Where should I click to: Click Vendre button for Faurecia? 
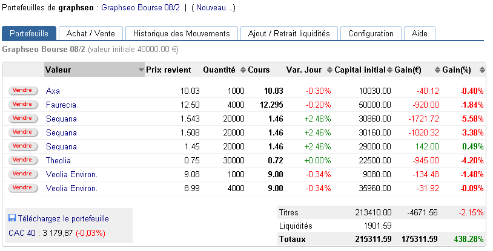(22, 105)
